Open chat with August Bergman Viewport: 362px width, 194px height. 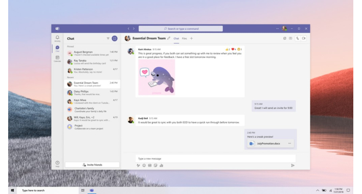point(93,53)
